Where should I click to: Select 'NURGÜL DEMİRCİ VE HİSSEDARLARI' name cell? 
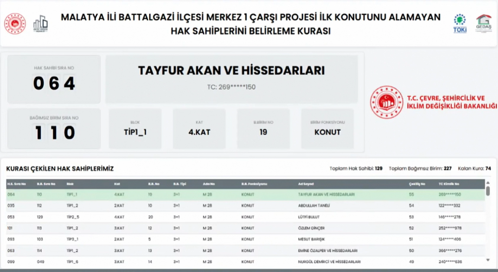(x=329, y=262)
